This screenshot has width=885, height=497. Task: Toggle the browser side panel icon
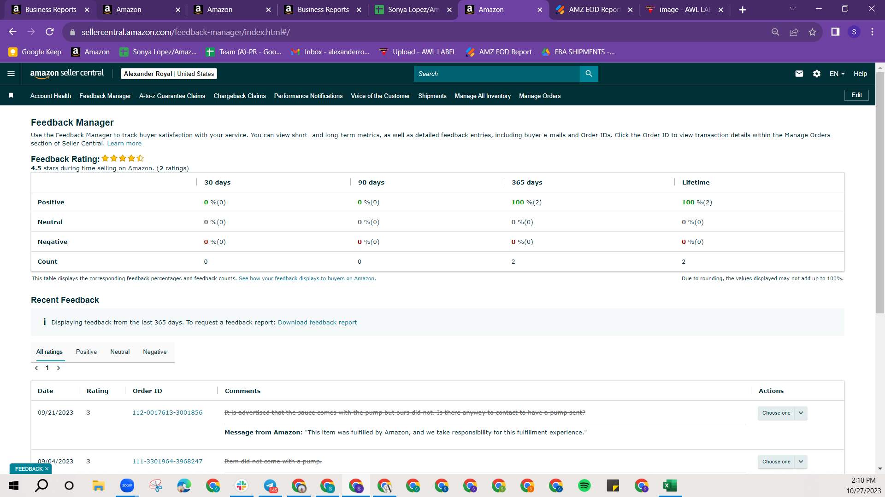pyautogui.click(x=835, y=32)
